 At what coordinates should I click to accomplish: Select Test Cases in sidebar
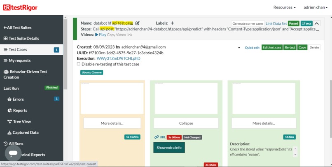31,50
